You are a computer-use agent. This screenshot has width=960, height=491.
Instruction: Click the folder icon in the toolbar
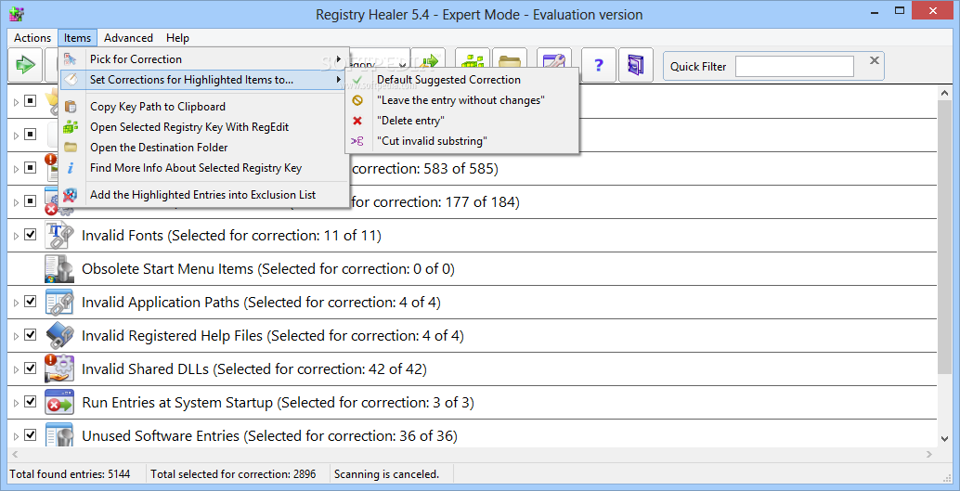(x=510, y=62)
